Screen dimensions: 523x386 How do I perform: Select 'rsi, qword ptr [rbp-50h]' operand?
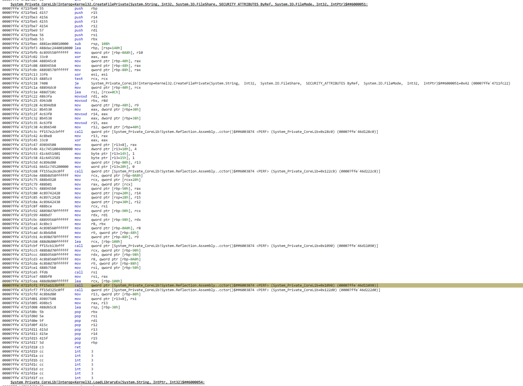pos(116,268)
